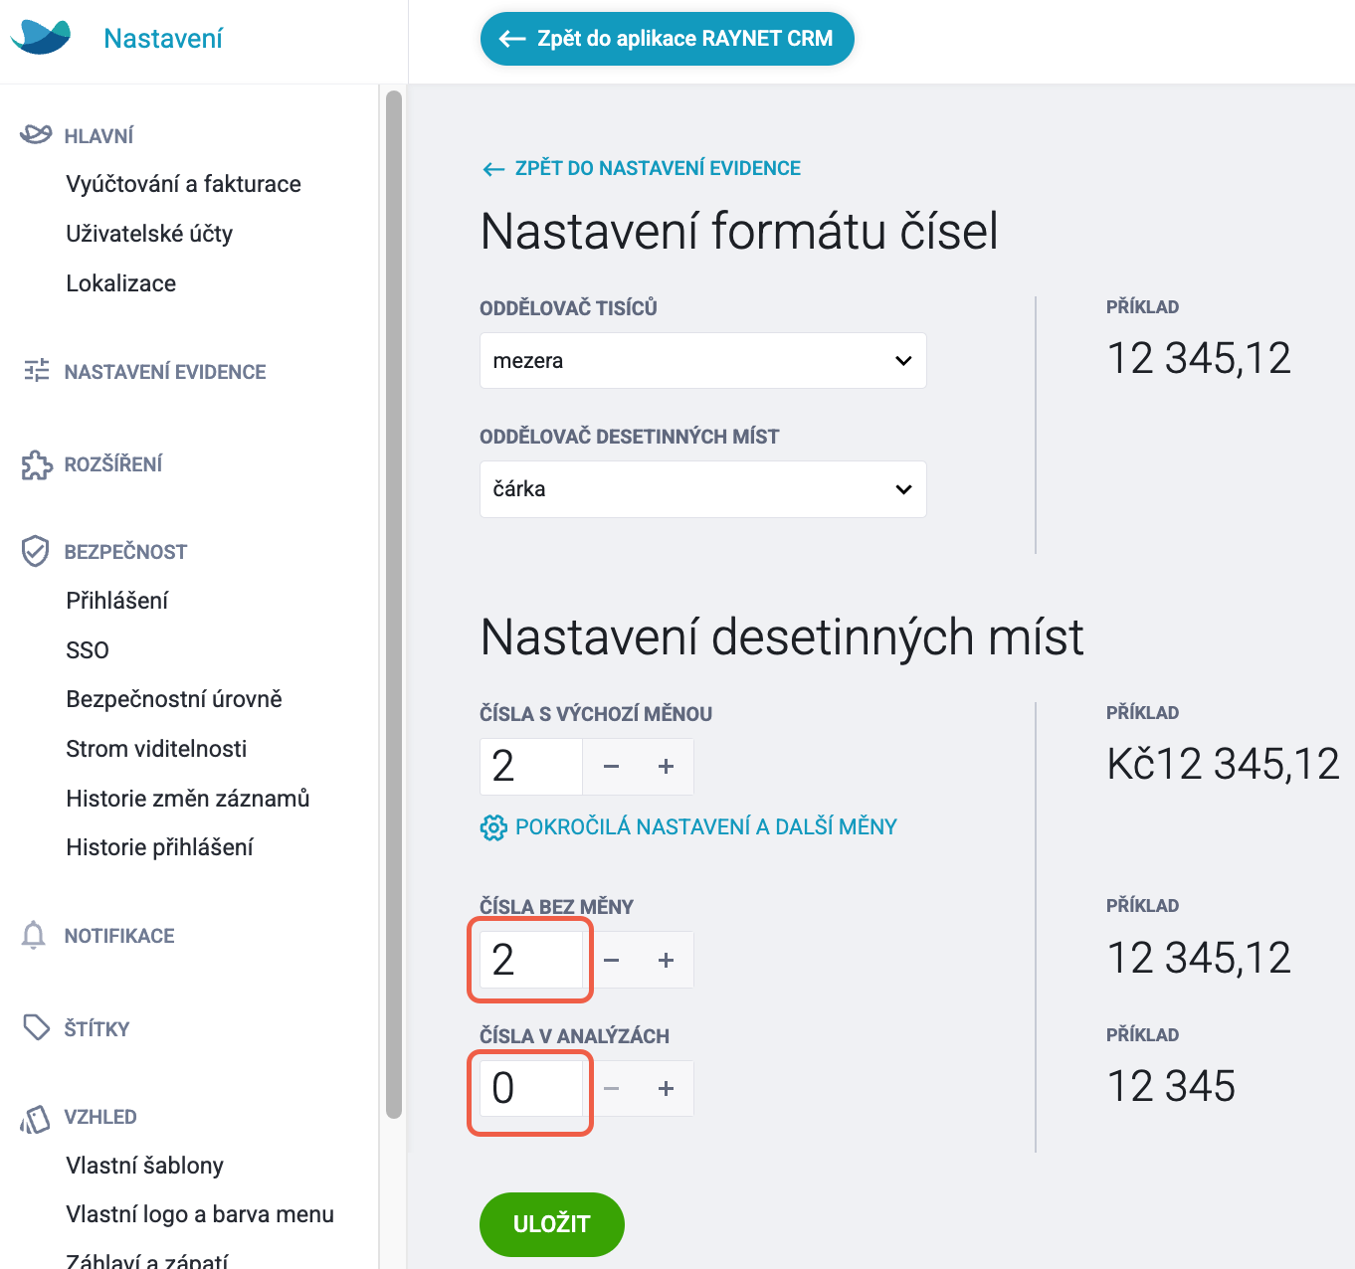Open Historie přihlášení menu item
Viewport: 1355px width, 1269px height.
tap(159, 847)
